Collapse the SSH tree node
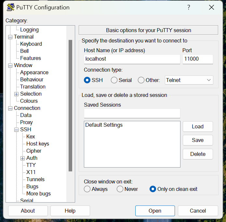The width and height of the screenshot is (226, 222). point(17,130)
